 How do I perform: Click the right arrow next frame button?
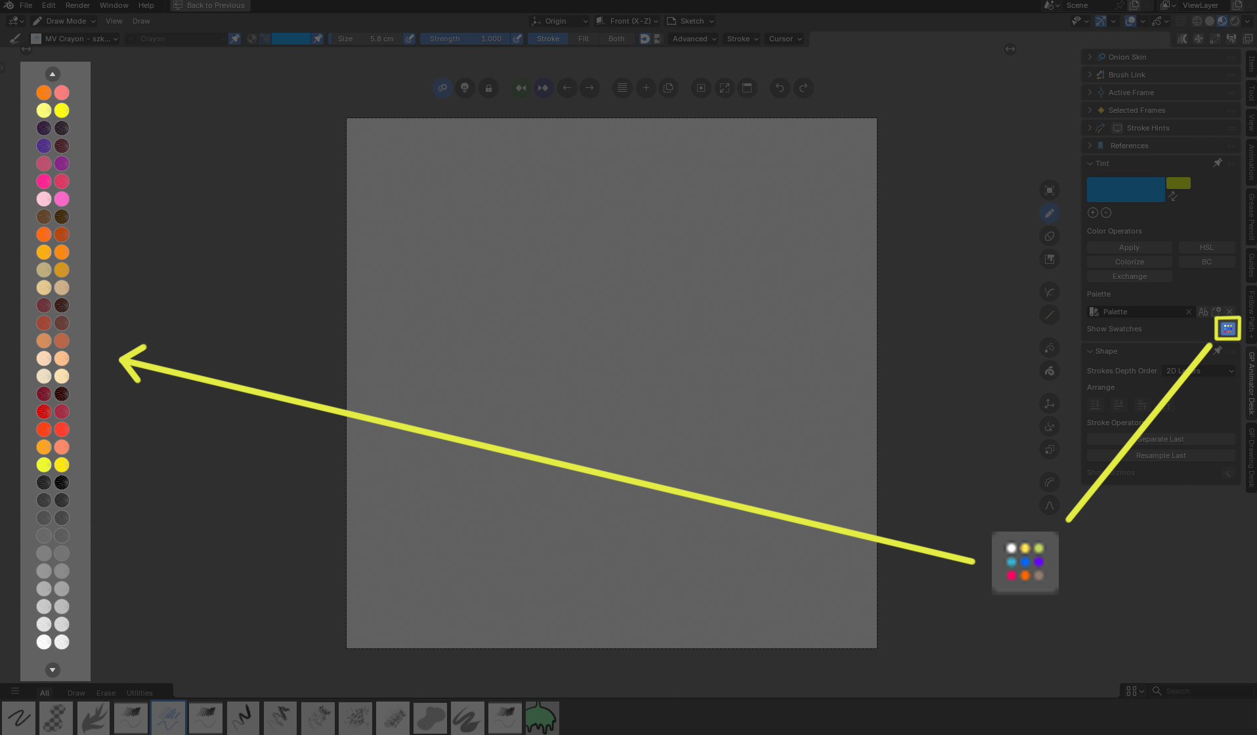590,88
